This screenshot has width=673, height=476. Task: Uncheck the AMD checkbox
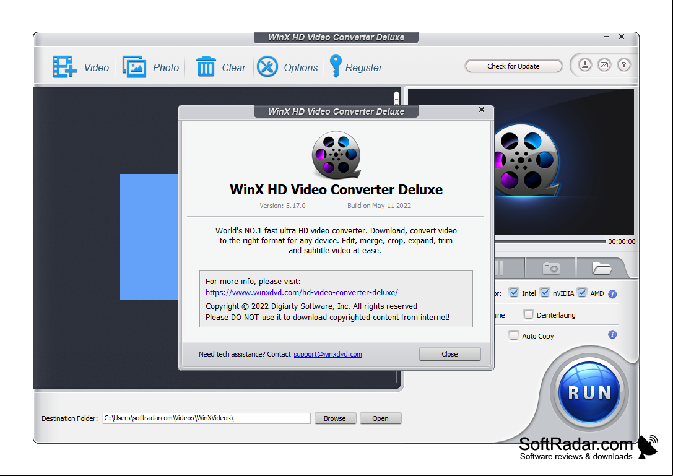582,293
